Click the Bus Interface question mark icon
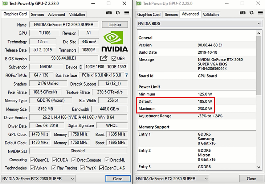265x184 pixels. click(126, 75)
